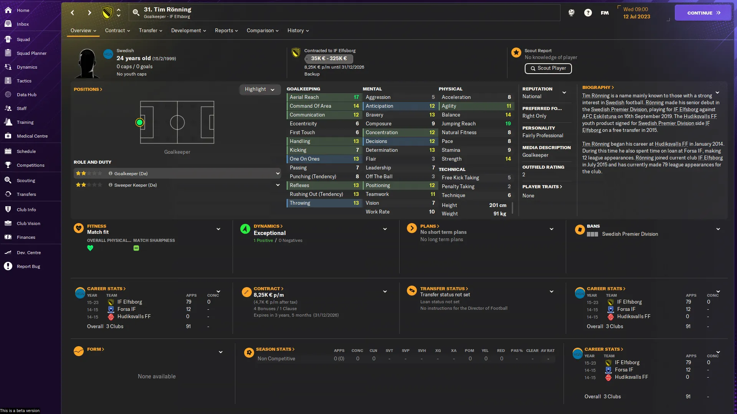737x414 pixels.
Task: Open the Transfers arrows icon
Action: 8,194
